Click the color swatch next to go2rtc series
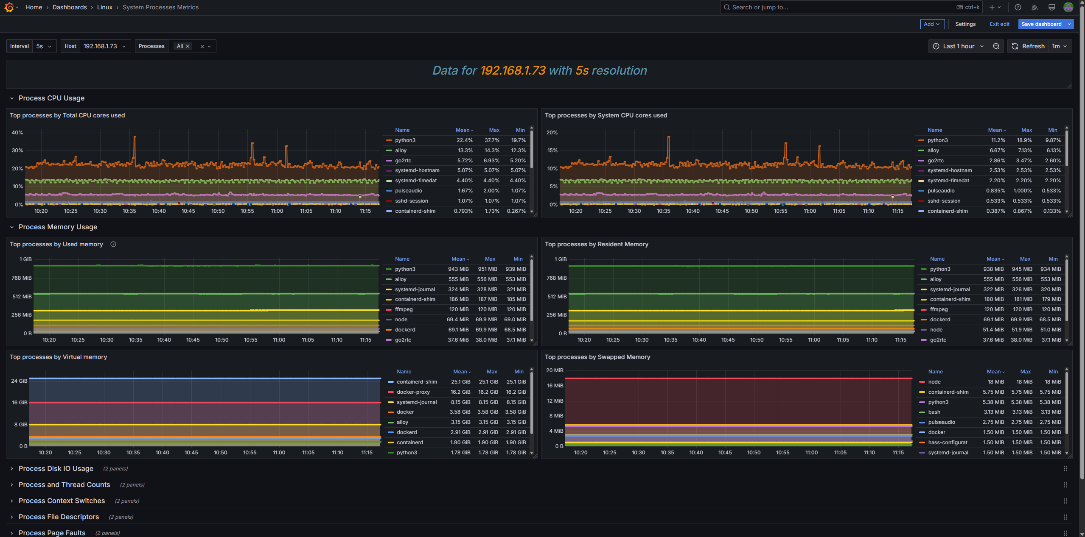 [389, 161]
